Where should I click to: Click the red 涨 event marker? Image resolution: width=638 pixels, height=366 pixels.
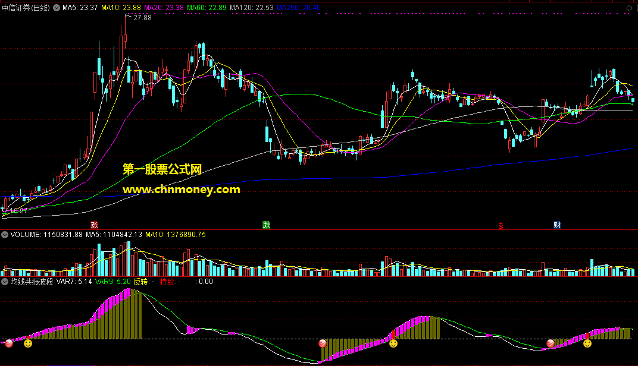click(94, 225)
